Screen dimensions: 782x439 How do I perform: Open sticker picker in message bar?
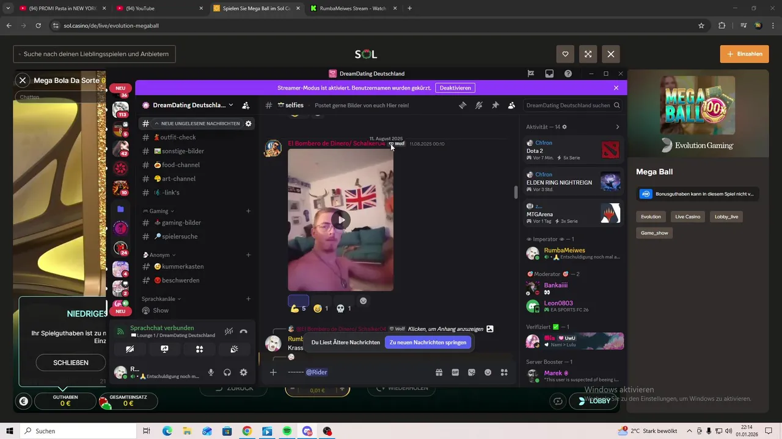point(472,372)
